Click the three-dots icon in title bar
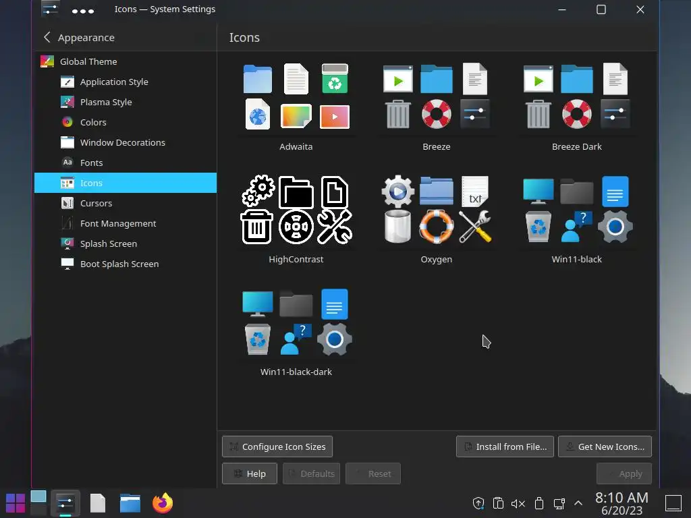 tap(83, 11)
